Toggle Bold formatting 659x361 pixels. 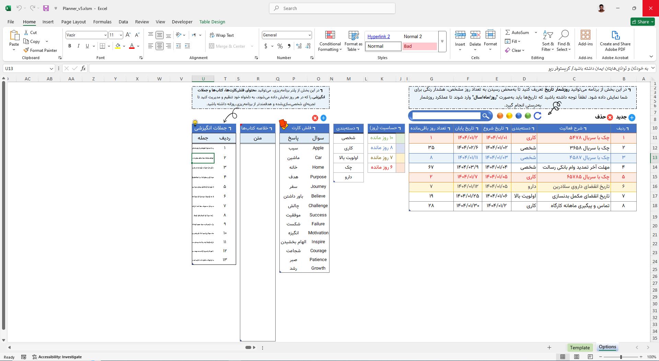pos(70,46)
